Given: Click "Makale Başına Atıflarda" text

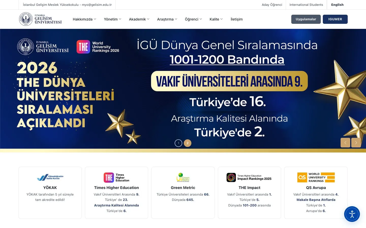Looking at the screenshot, I should [316, 200].
